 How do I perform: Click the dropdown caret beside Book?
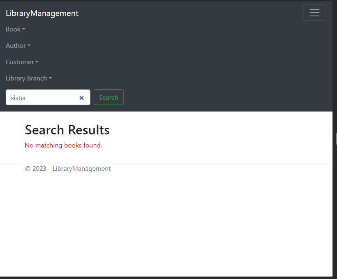coord(23,29)
